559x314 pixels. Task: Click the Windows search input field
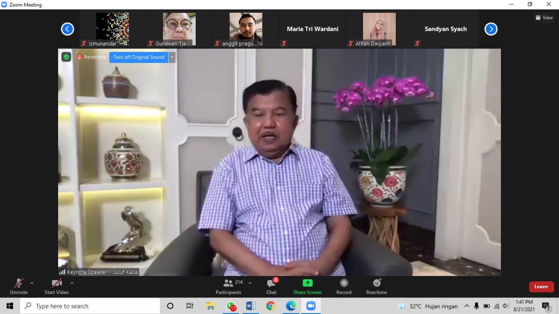pyautogui.click(x=87, y=306)
